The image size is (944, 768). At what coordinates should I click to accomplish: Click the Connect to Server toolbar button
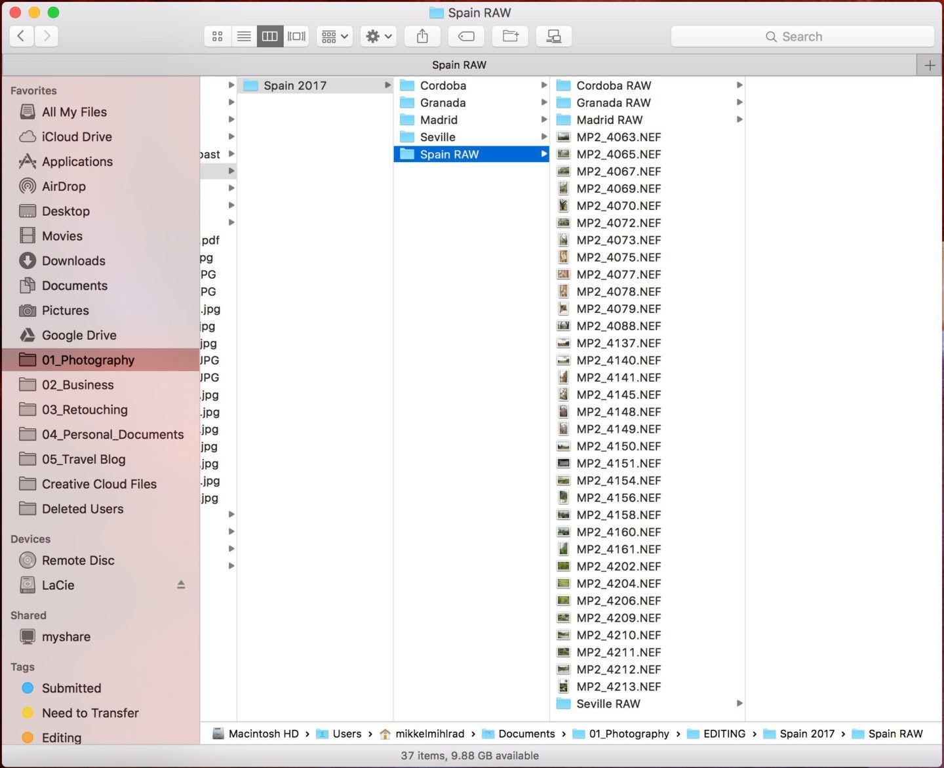(x=554, y=36)
